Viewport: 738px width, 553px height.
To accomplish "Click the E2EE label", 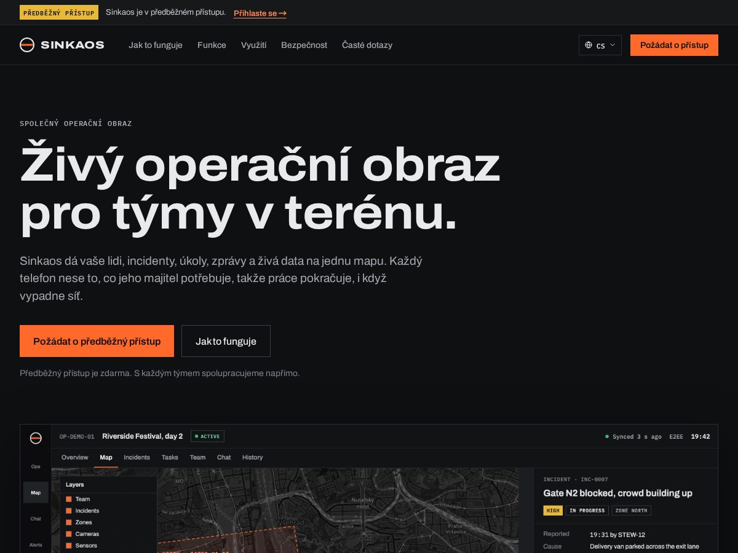I will 676,437.
